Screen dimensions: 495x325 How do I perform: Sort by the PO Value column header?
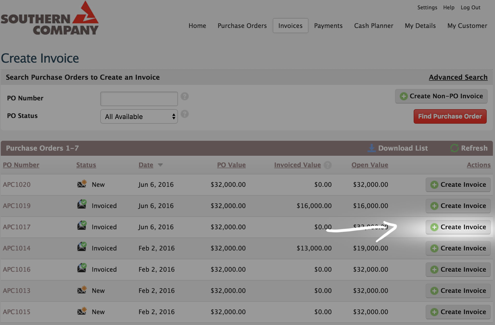point(231,165)
